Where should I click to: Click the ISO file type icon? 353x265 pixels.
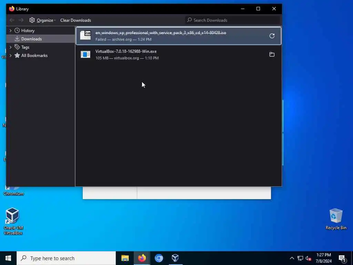click(85, 36)
